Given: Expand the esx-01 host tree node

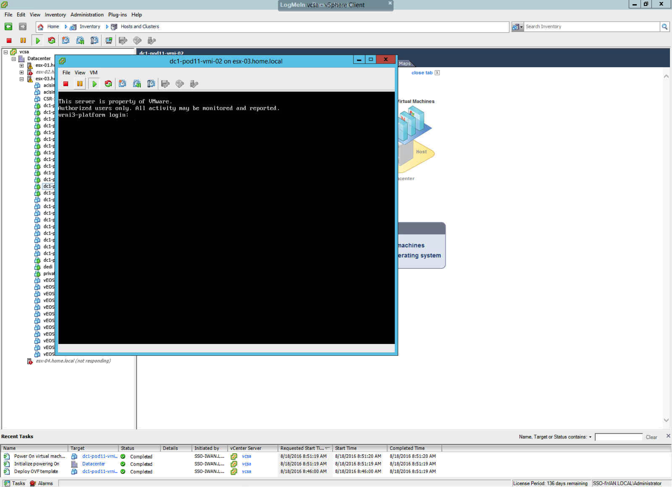Looking at the screenshot, I should point(22,66).
